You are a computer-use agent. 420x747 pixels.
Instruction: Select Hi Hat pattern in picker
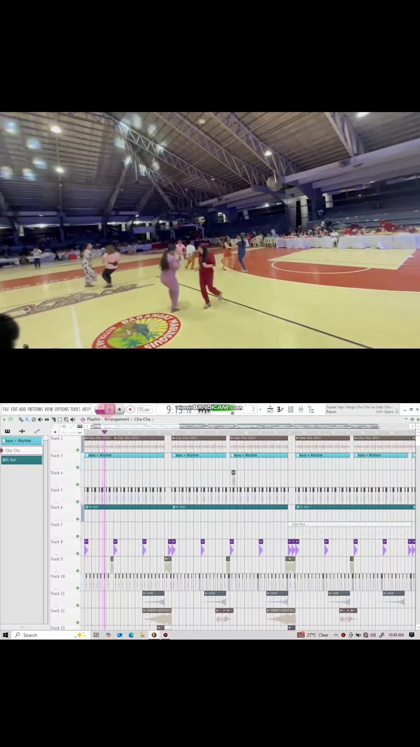pos(22,460)
